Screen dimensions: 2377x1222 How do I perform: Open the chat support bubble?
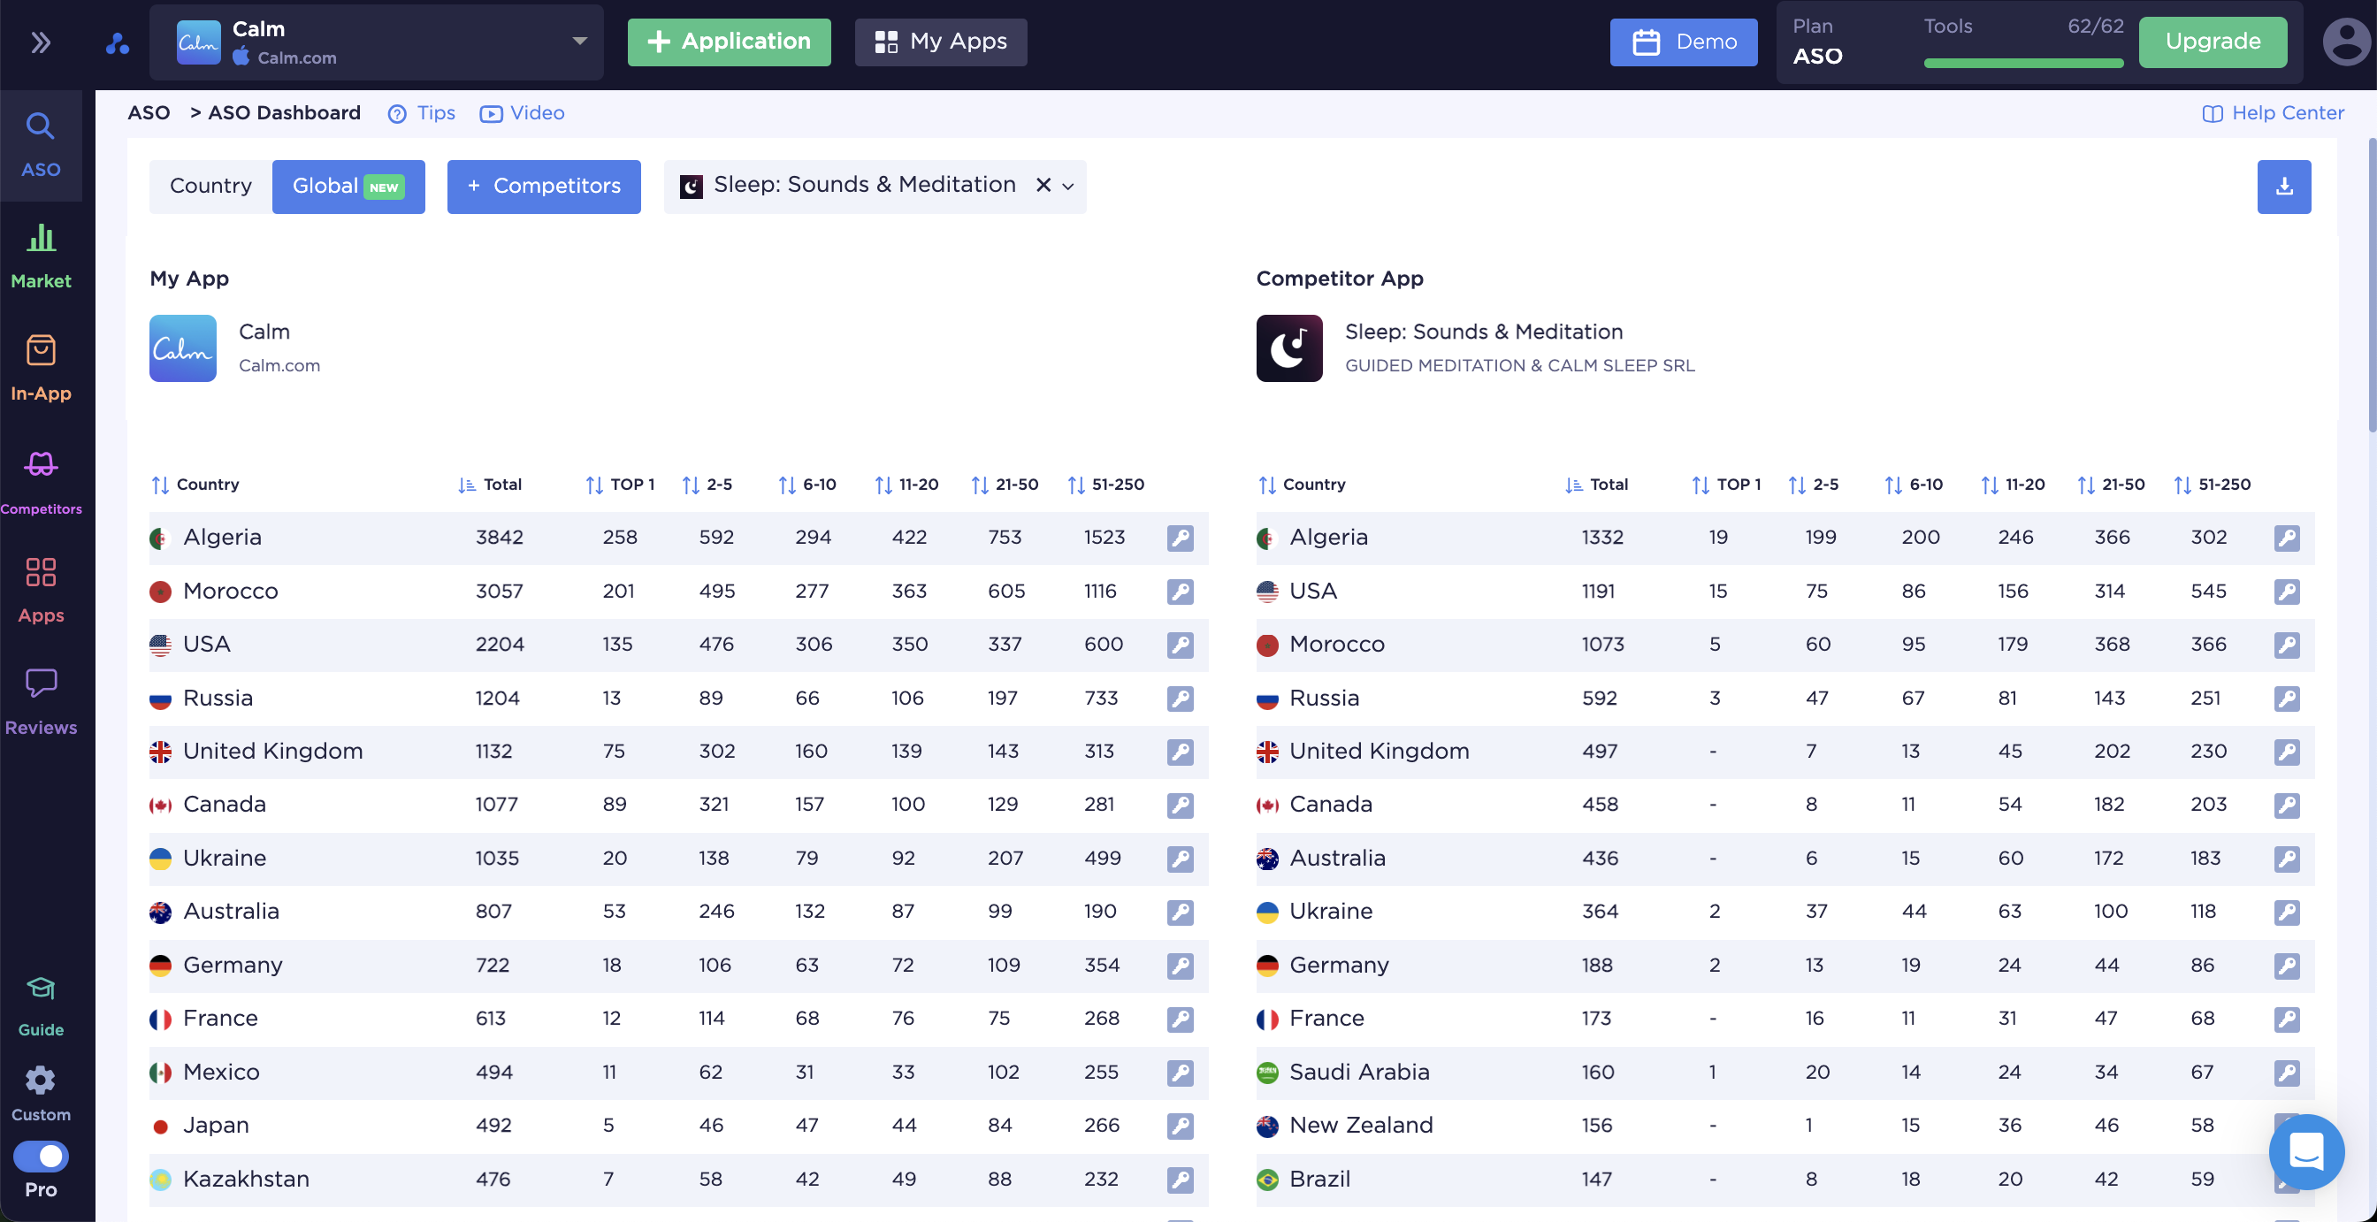pyautogui.click(x=2306, y=1152)
